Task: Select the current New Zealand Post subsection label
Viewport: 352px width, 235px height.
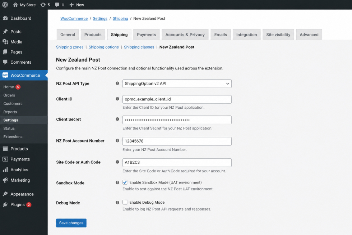Action: (x=177, y=47)
